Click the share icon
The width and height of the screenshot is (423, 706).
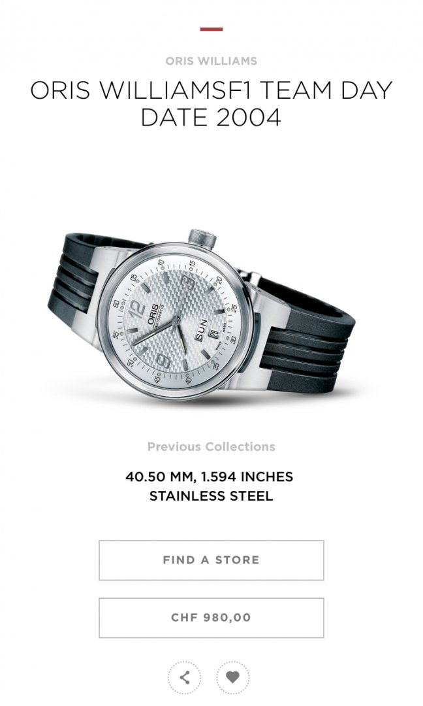(184, 677)
